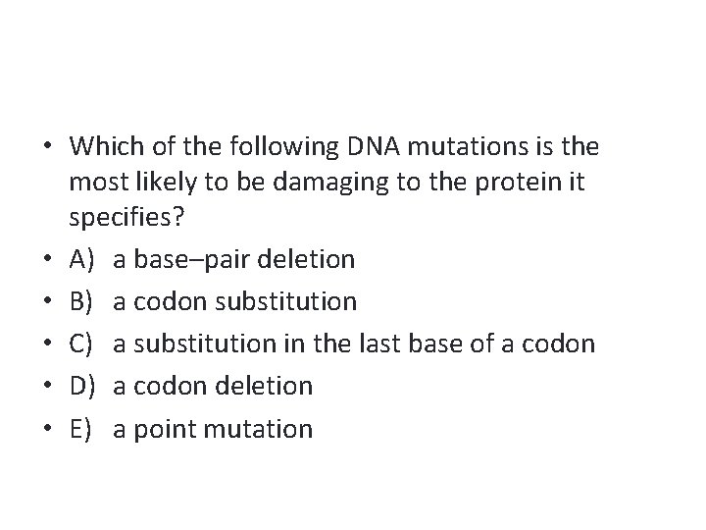Click the bullet before option C

click(x=48, y=344)
